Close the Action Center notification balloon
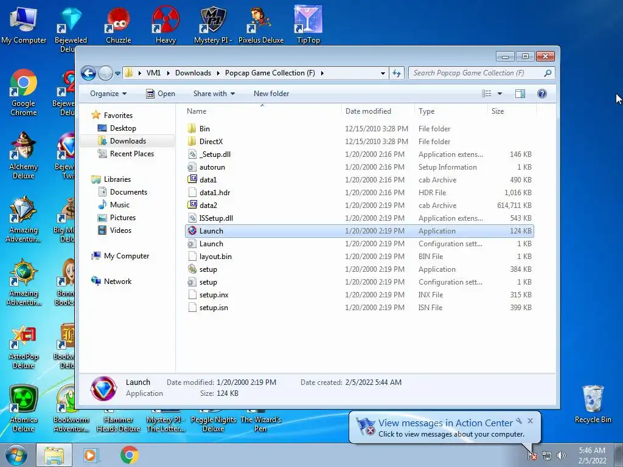 coord(530,421)
